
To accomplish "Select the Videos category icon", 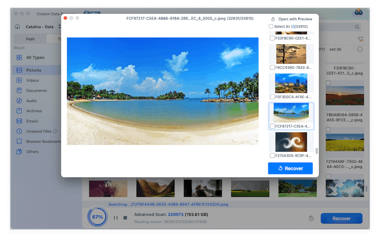I will click(x=19, y=80).
